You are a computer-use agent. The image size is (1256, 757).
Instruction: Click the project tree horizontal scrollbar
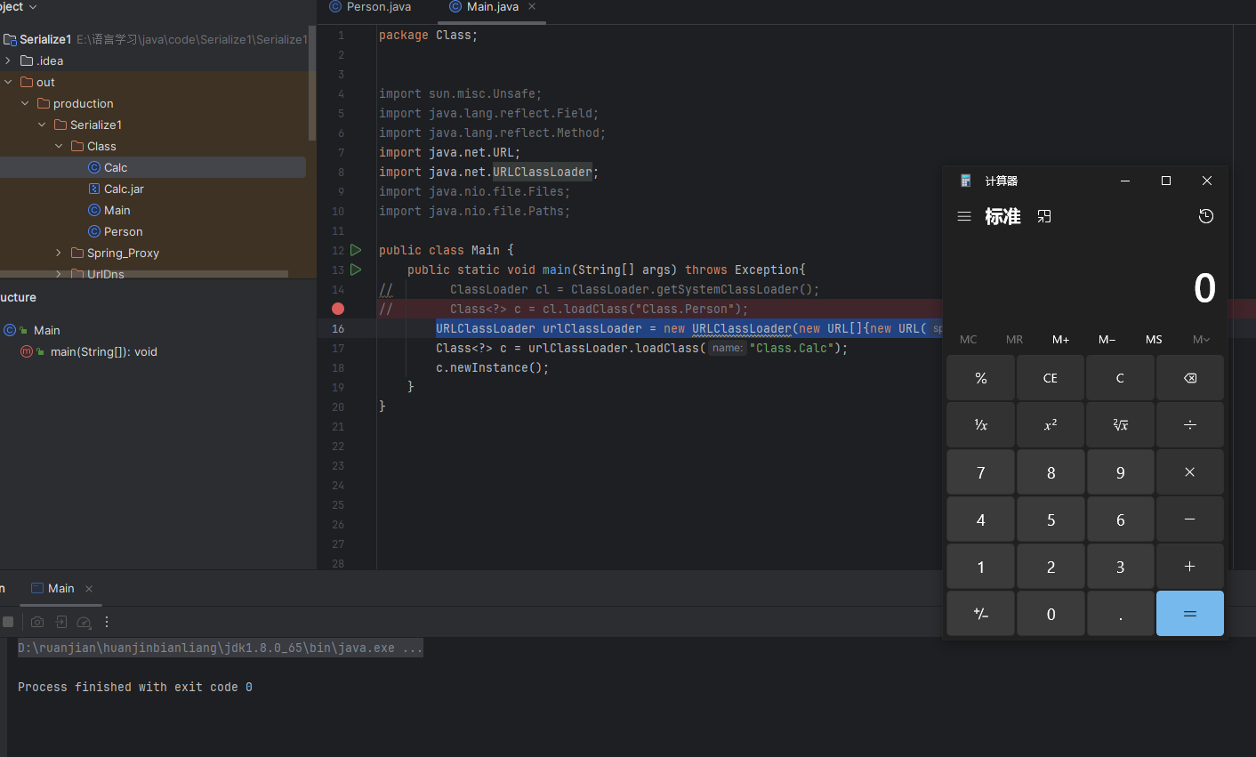pos(144,274)
